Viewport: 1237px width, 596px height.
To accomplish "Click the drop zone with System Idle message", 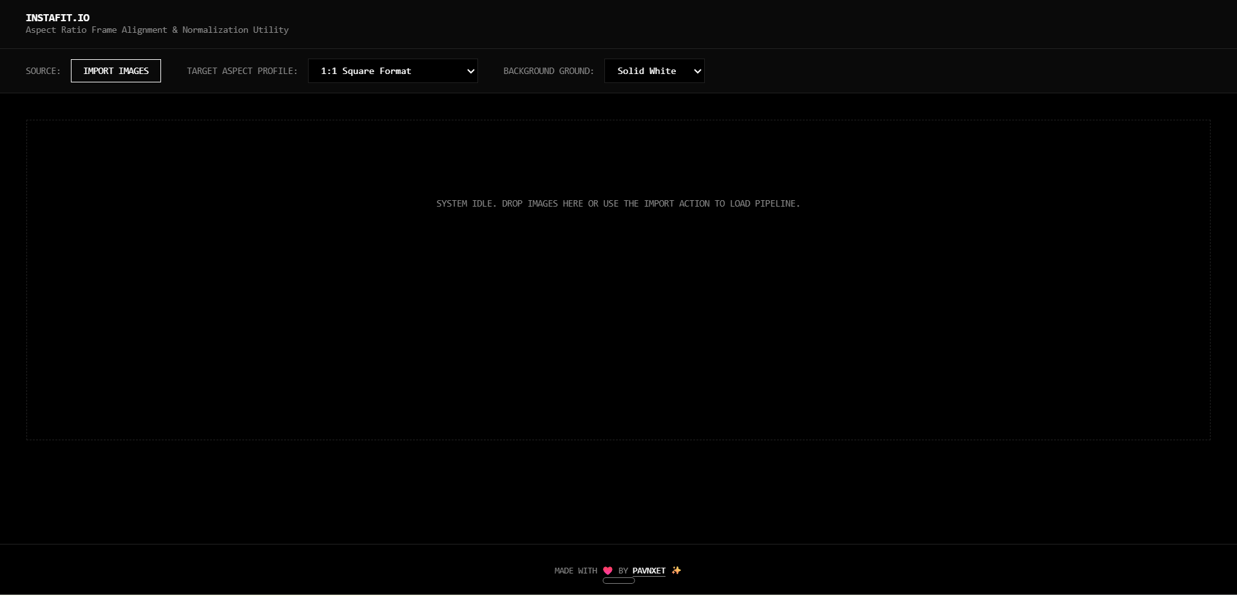I will click(618, 280).
